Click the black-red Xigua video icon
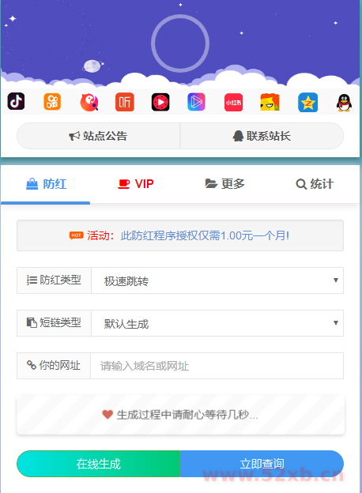Viewport: 362px width, 493px height. pos(160,102)
